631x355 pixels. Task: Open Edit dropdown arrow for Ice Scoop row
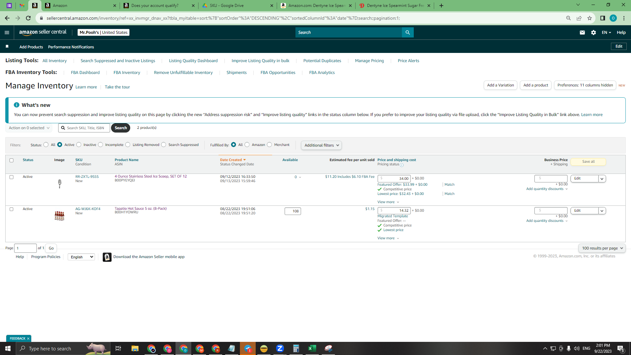tap(602, 179)
